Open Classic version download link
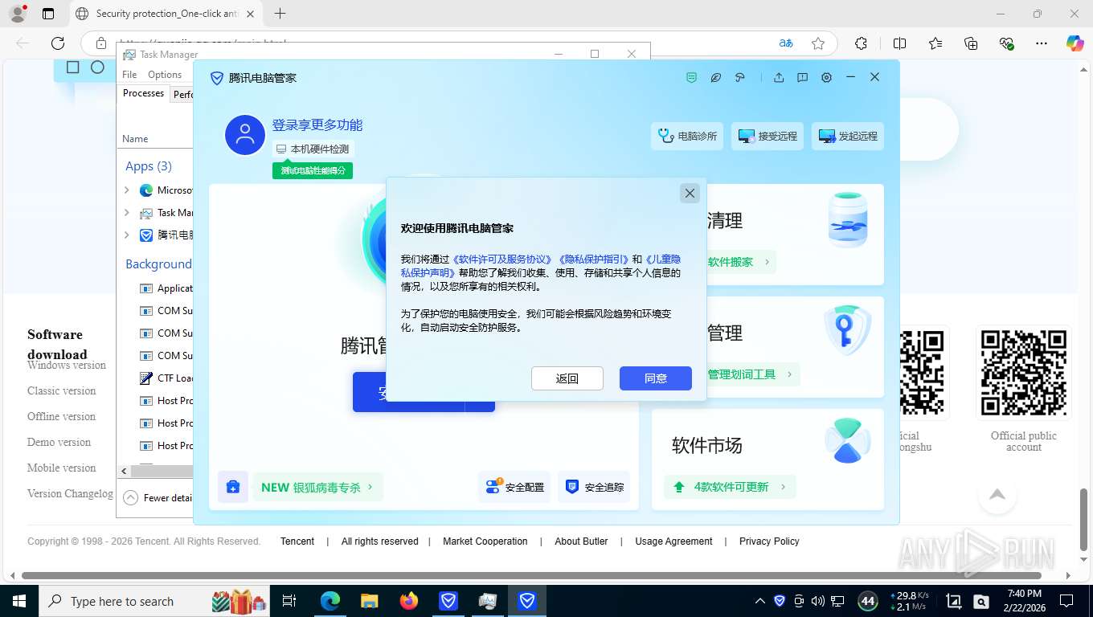The height and width of the screenshot is (617, 1093). pyautogui.click(x=61, y=390)
